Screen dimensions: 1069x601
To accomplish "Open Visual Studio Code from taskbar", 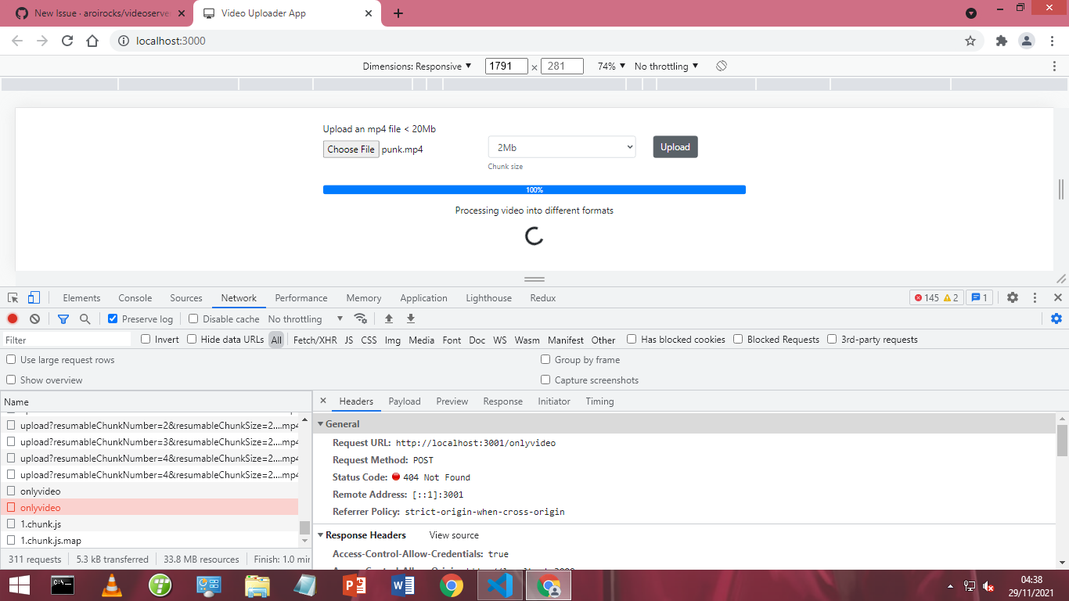I will click(499, 585).
